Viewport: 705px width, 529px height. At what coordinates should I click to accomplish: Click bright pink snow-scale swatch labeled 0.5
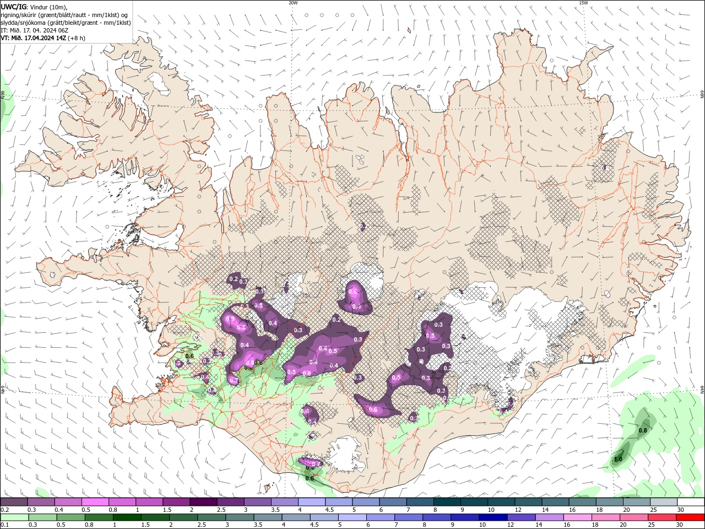[95, 502]
